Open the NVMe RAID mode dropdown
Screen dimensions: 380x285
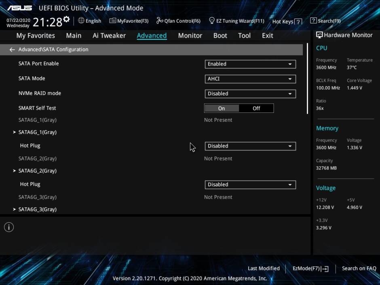pyautogui.click(x=250, y=94)
